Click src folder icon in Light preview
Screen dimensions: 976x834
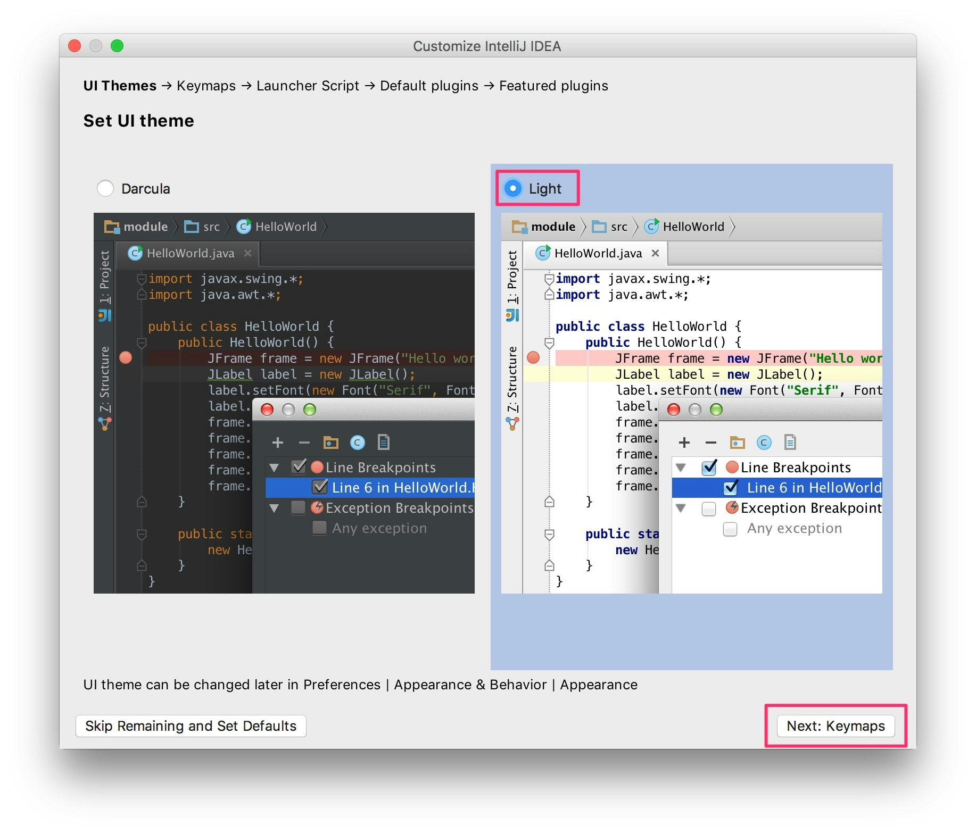599,227
